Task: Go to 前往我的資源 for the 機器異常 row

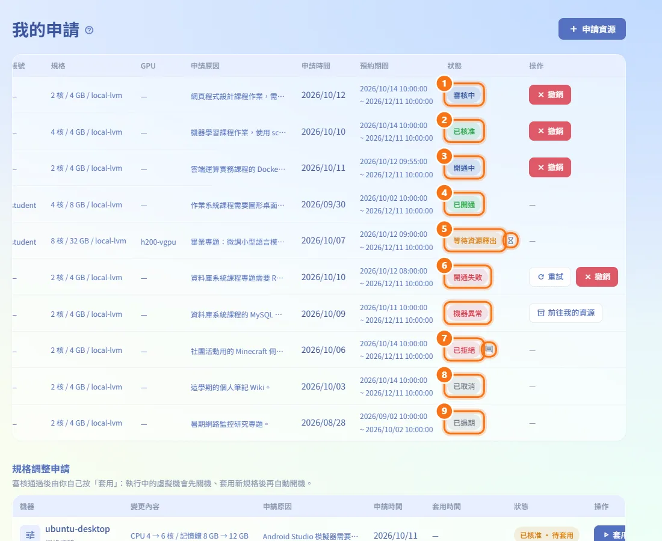Action: (x=565, y=313)
